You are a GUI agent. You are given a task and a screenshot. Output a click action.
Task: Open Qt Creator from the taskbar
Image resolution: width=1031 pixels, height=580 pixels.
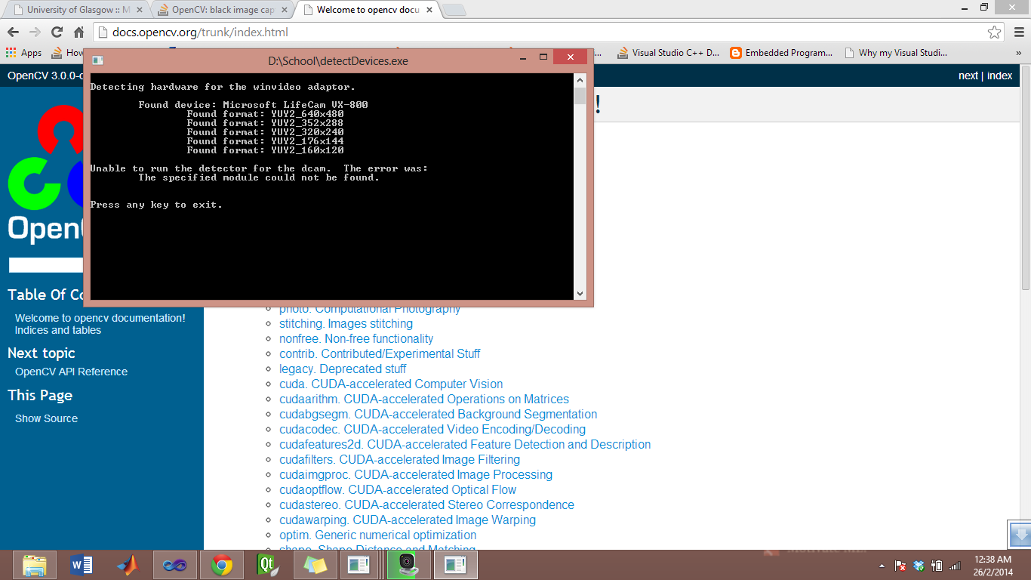268,565
